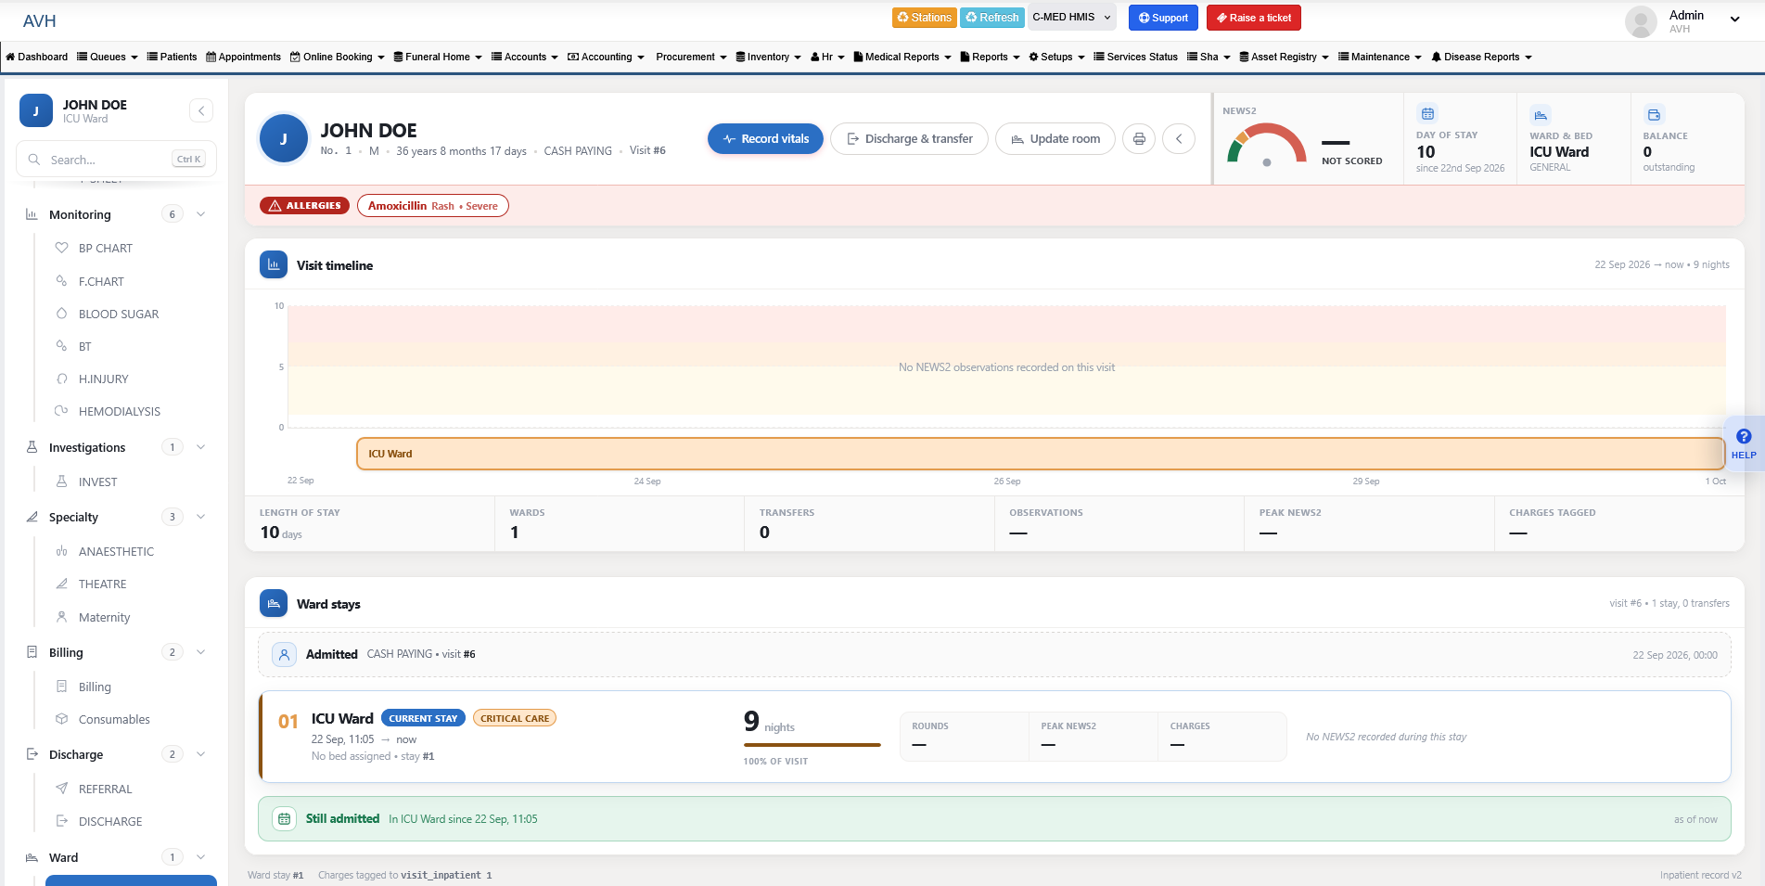Open BP CHART from sidebar
The height and width of the screenshot is (886, 1765).
105,248
